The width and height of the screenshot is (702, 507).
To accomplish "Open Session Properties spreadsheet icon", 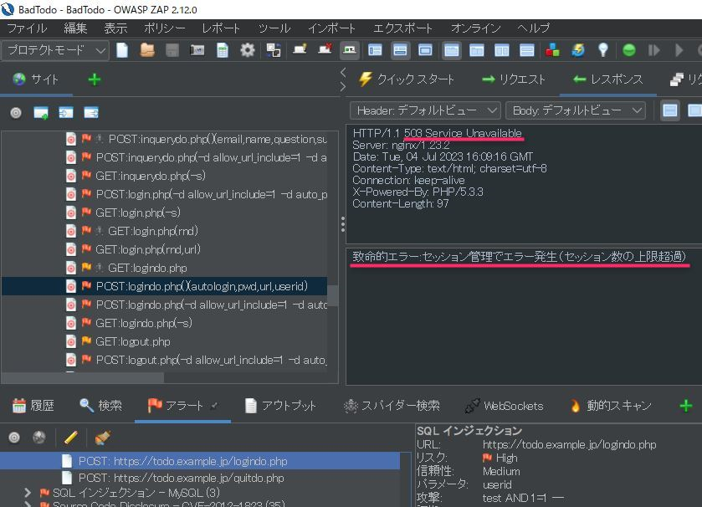I will (x=223, y=50).
